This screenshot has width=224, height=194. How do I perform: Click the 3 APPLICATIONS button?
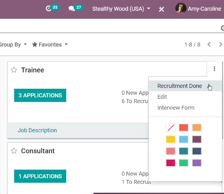(x=40, y=95)
